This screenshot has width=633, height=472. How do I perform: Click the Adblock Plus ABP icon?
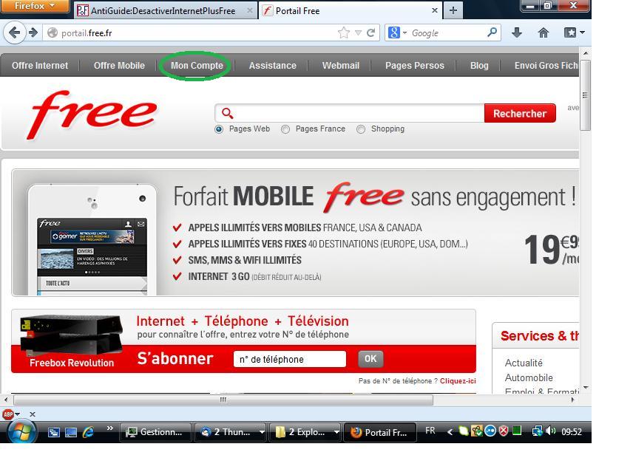coord(7,414)
